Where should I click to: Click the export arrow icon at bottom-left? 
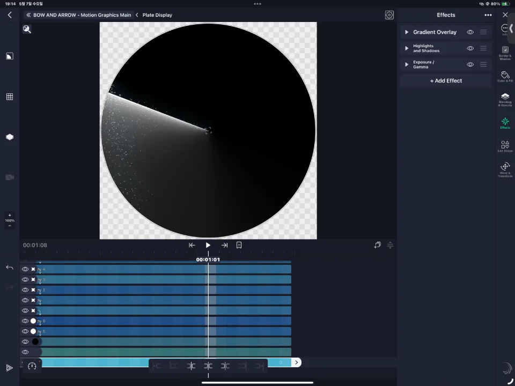coord(10,368)
